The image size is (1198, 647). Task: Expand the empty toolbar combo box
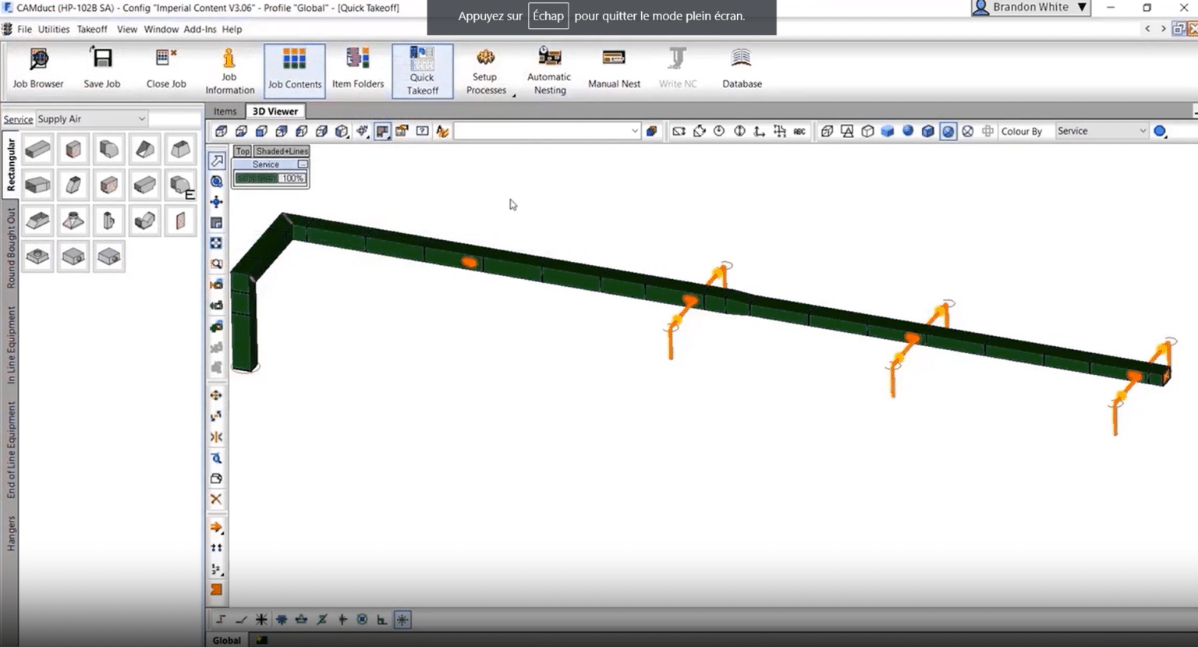point(634,131)
